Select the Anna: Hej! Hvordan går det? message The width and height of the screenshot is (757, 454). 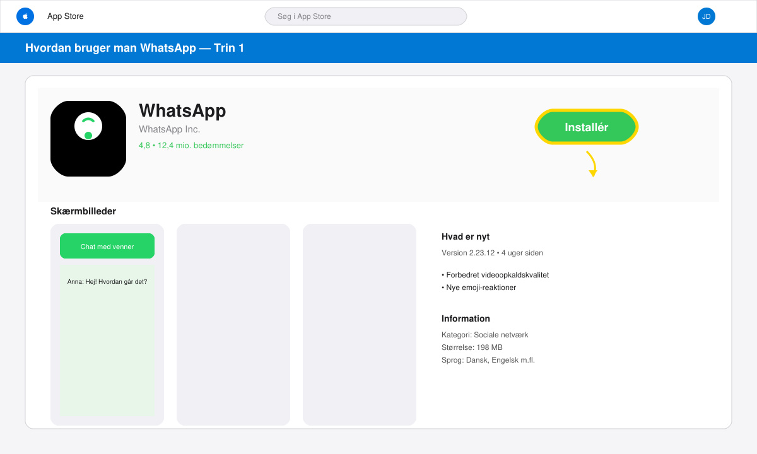pyautogui.click(x=107, y=282)
